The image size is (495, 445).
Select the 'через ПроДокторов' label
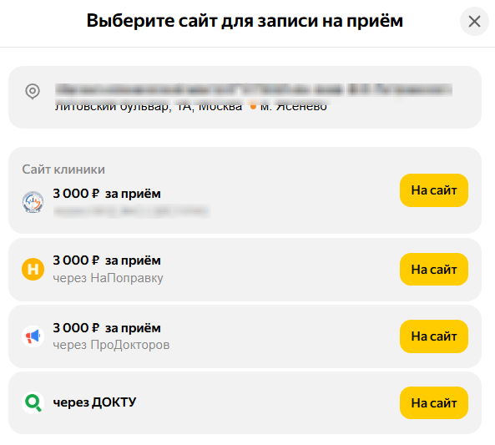tap(111, 345)
